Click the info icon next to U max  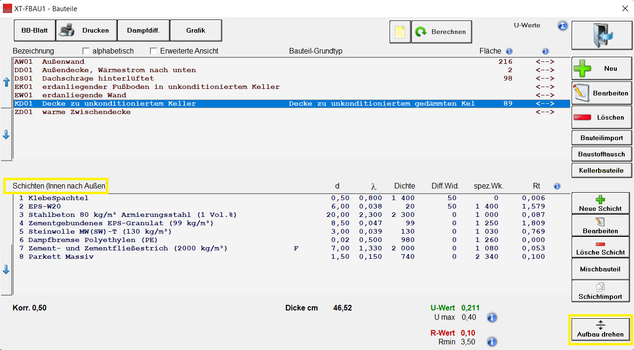pyautogui.click(x=492, y=318)
